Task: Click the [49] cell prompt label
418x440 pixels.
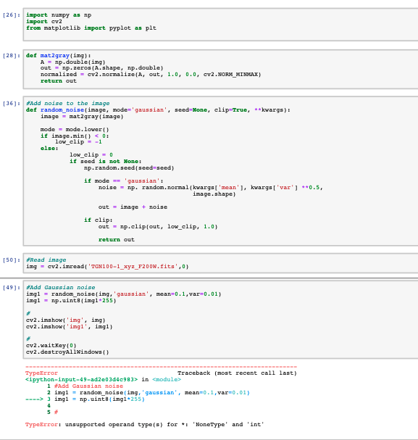Action: point(12,287)
